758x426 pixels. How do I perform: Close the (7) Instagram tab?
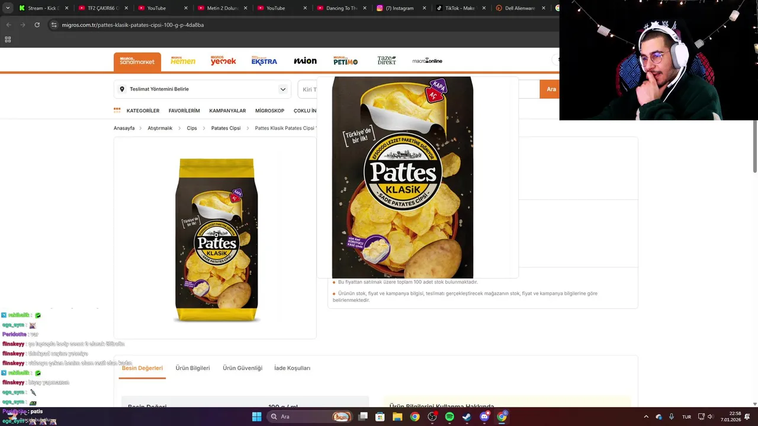point(424,8)
